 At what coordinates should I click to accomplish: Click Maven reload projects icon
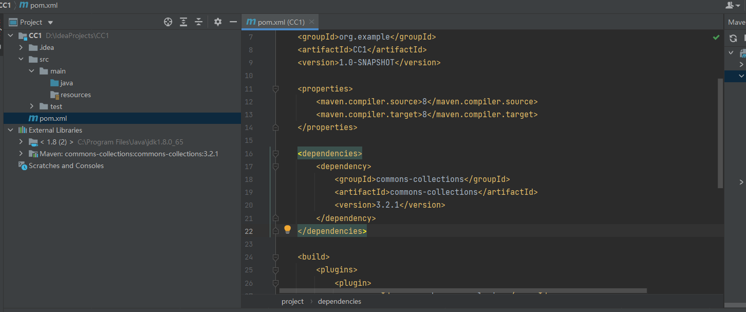click(x=733, y=38)
